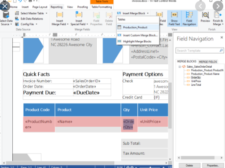Click the «UnitPrice» merge field in table
Screen dimensions: 225x168
[x=150, y=122]
